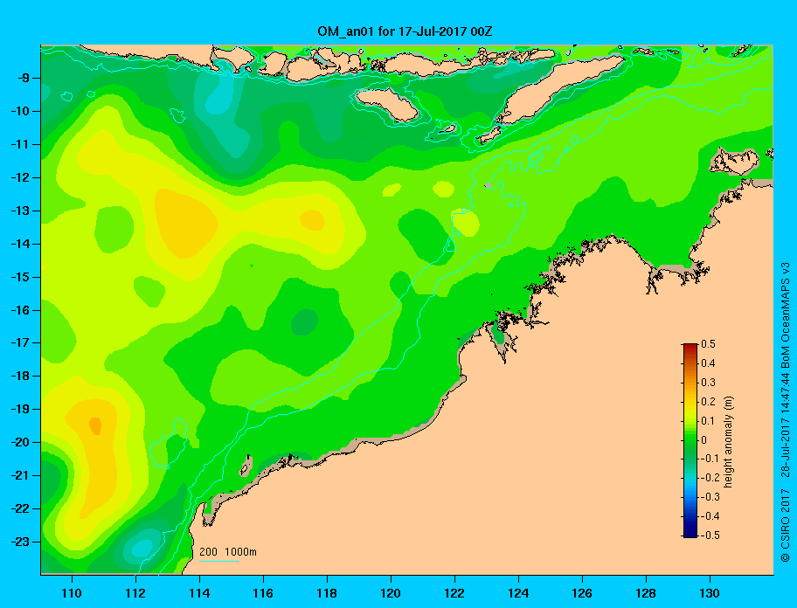This screenshot has height=608, width=797.
Task: Click the longitude label 128
Action: (x=646, y=593)
